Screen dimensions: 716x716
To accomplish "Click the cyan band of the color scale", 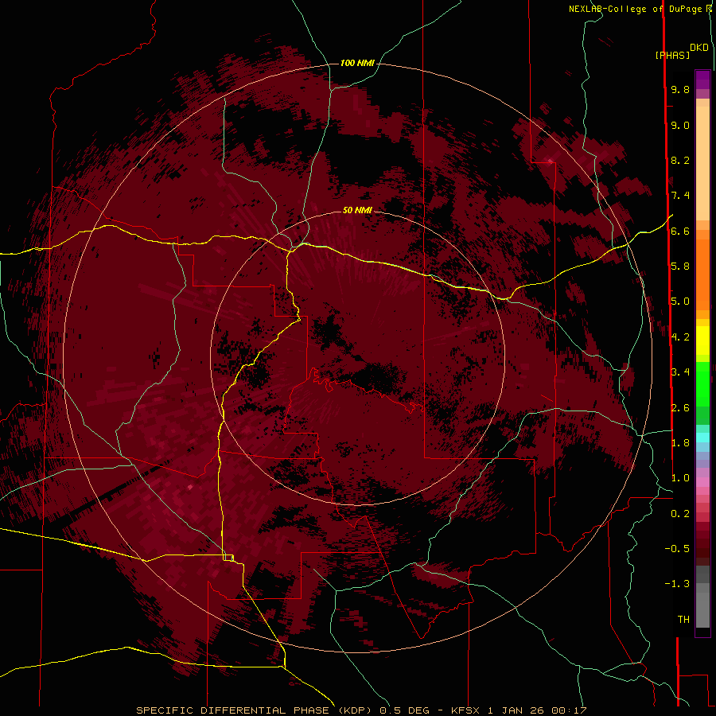I will pyautogui.click(x=702, y=438).
